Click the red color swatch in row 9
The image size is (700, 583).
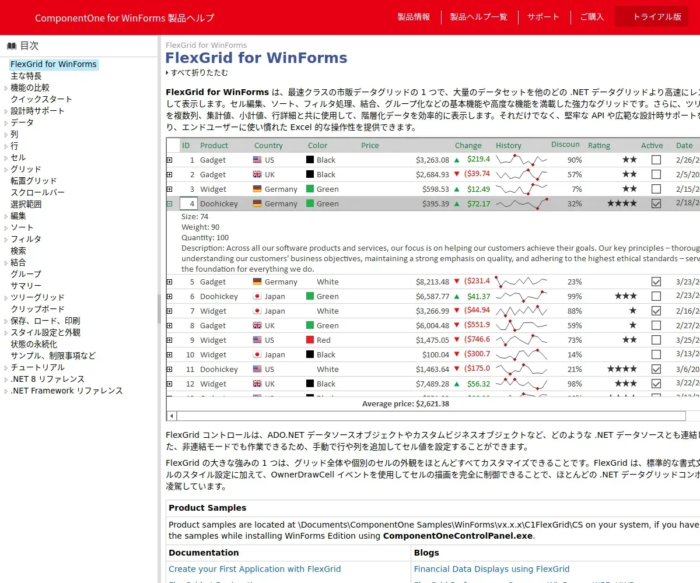coord(310,340)
